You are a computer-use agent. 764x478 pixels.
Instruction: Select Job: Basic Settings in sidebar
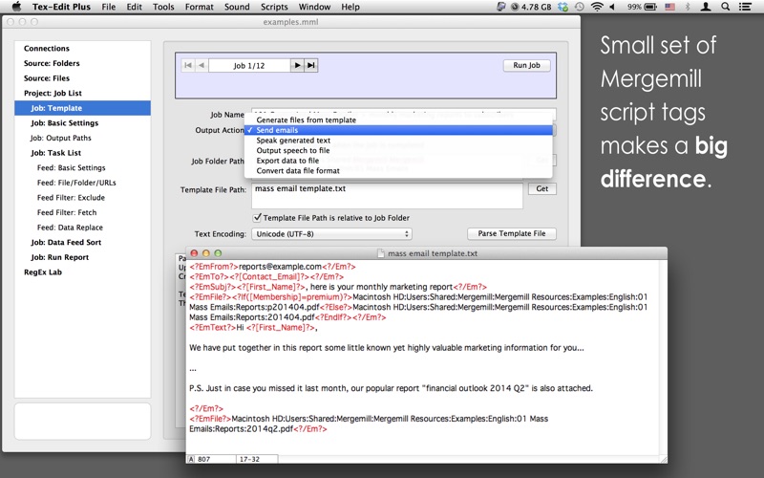(x=64, y=123)
